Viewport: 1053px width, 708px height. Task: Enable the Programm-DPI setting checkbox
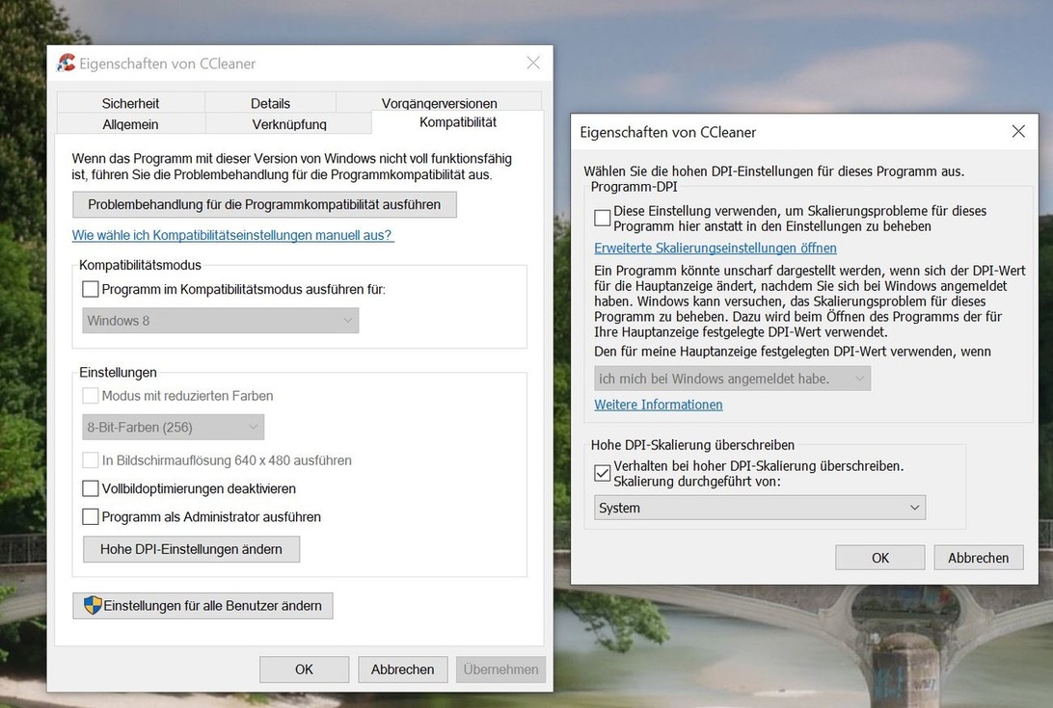click(x=603, y=218)
